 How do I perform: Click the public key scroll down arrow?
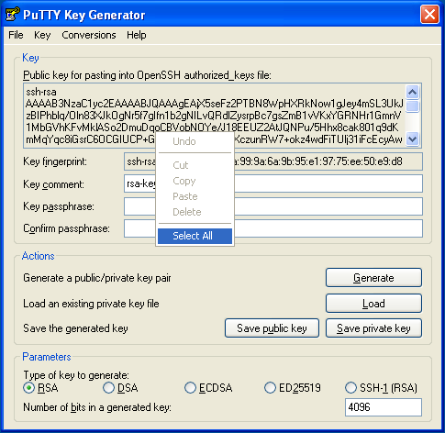point(413,139)
